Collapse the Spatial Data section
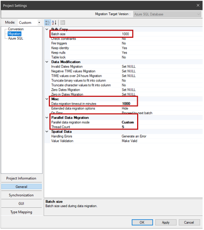Viewport: 204px width, 230px height. [x=47, y=132]
